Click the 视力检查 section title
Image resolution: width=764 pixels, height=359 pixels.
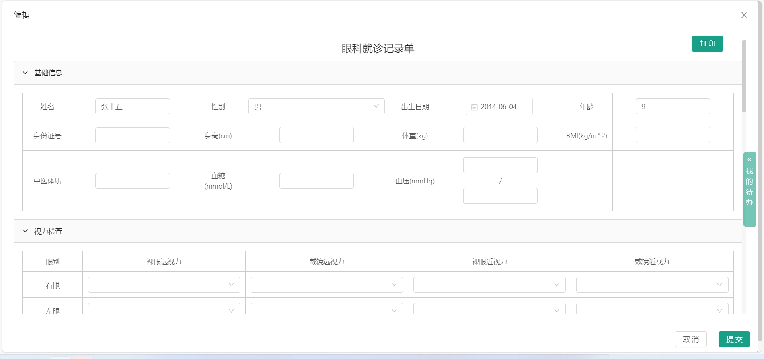48,231
